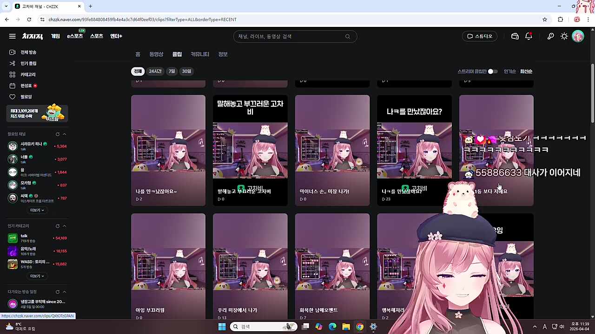Switch to the 커뮤니티 channel tab
This screenshot has width=595, height=334.
pyautogui.click(x=200, y=54)
